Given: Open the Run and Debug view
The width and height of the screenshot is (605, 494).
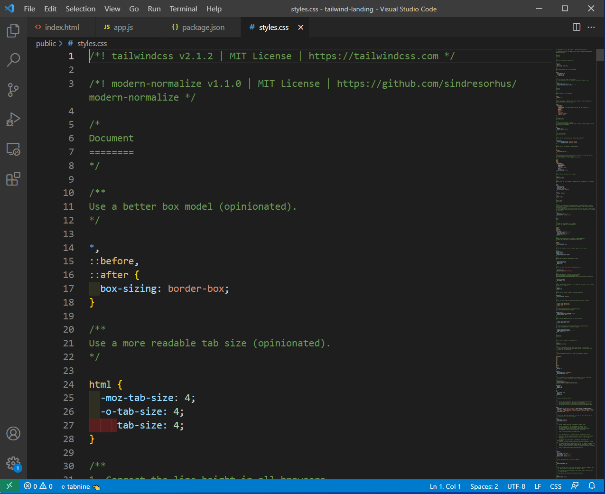Looking at the screenshot, I should pos(13,120).
